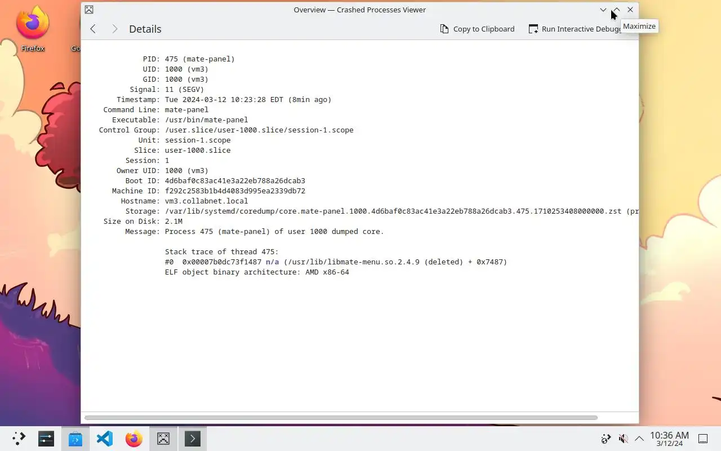The height and width of the screenshot is (451, 721).
Task: Open the clock showing 10:36 AM
Action: coord(669,439)
